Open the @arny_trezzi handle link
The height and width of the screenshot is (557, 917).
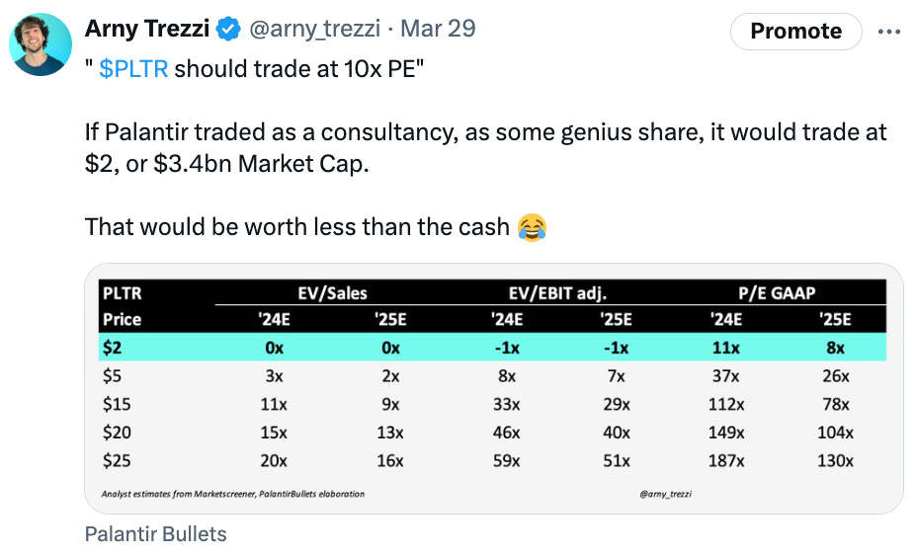pos(314,29)
